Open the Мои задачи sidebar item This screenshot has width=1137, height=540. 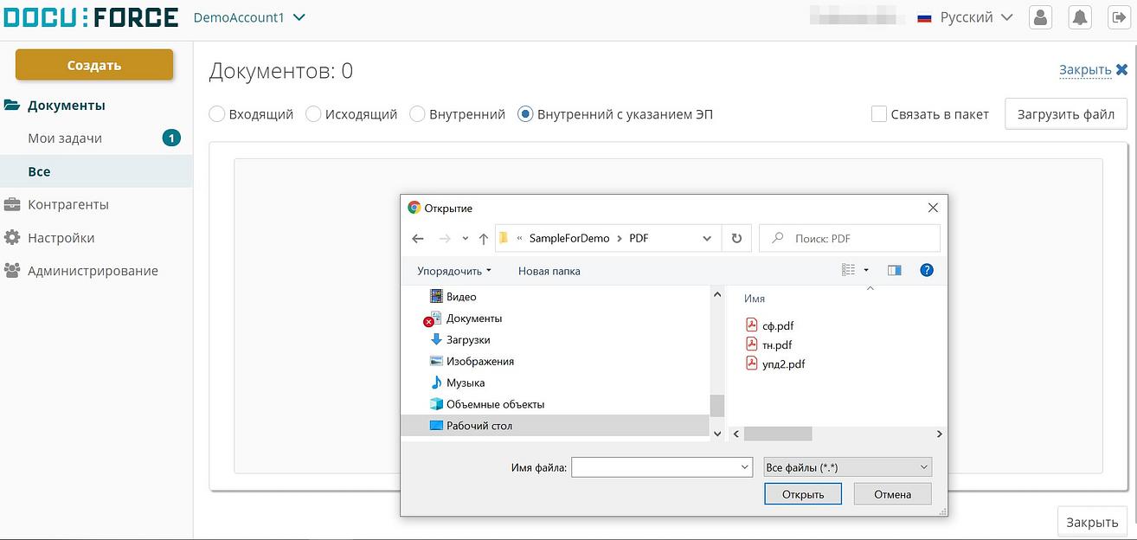click(65, 138)
